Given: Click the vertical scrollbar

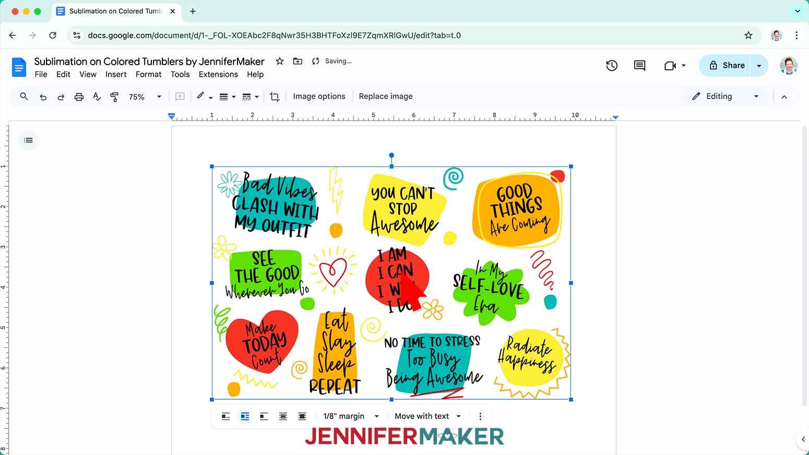Looking at the screenshot, I should coord(804,266).
